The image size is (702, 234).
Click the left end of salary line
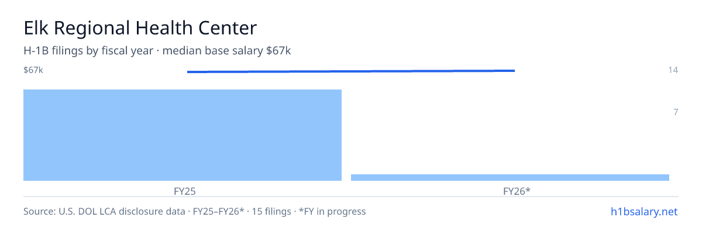click(188, 72)
